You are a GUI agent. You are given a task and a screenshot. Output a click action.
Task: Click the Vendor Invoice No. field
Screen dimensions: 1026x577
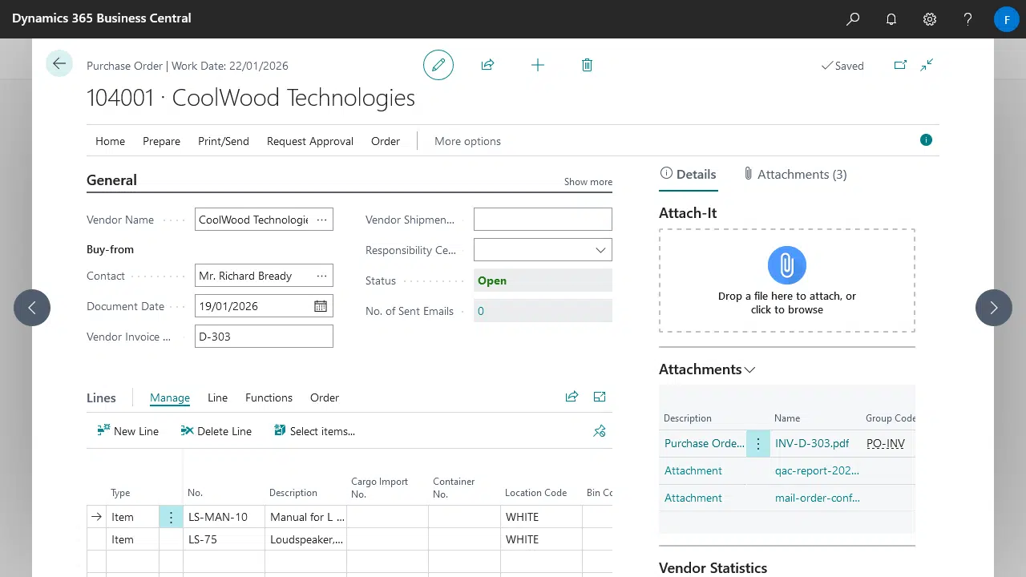point(264,337)
